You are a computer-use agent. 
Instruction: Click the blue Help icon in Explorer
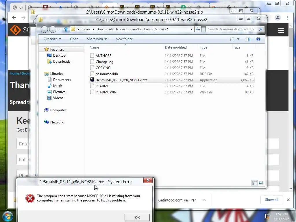[258, 39]
